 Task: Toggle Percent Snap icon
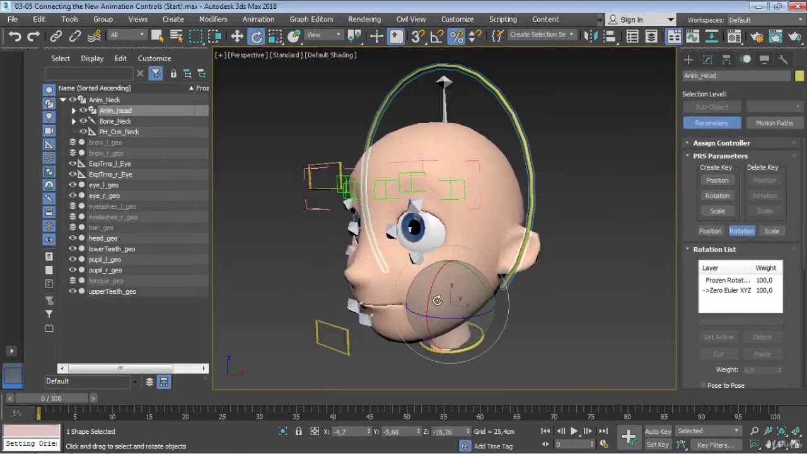tap(456, 37)
